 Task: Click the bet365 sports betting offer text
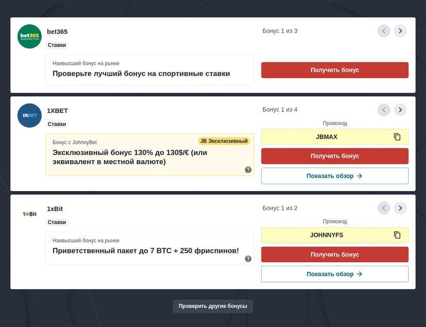141,74
